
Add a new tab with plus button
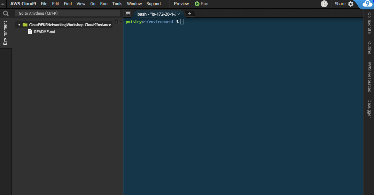click(x=190, y=14)
